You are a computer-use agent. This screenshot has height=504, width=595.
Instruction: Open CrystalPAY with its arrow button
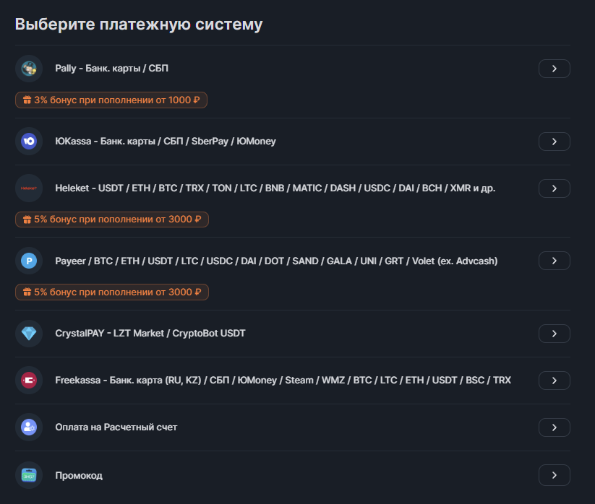(554, 334)
